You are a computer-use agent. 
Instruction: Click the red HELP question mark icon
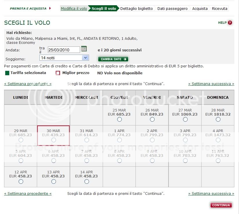(x=230, y=23)
